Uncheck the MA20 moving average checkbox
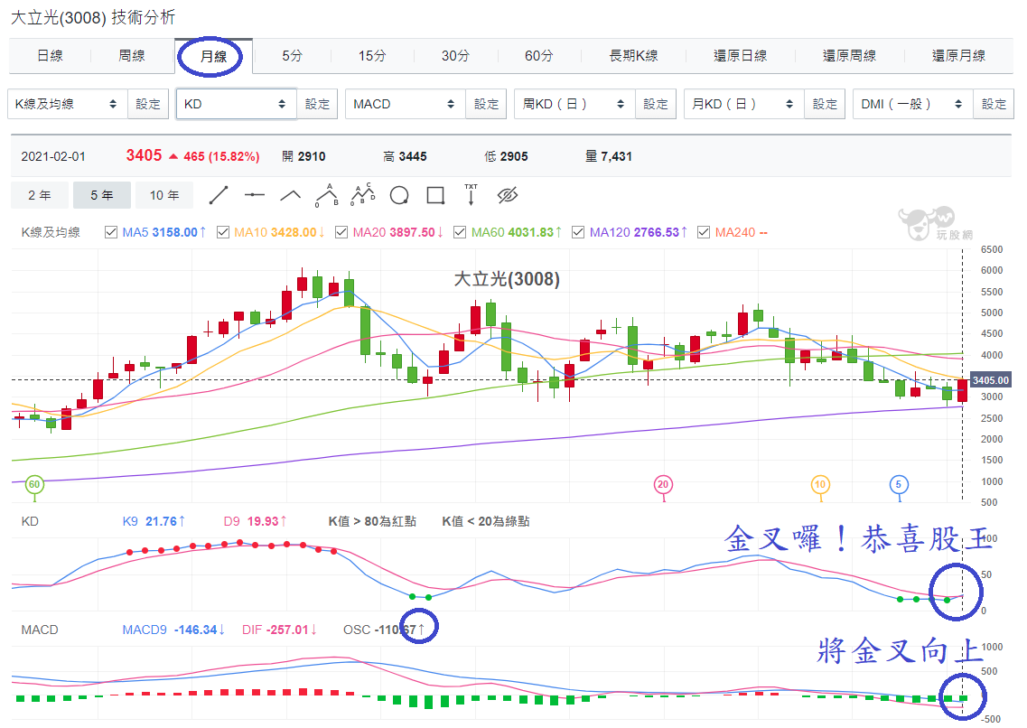Viewport: 1027px width, 728px height. coord(341,232)
